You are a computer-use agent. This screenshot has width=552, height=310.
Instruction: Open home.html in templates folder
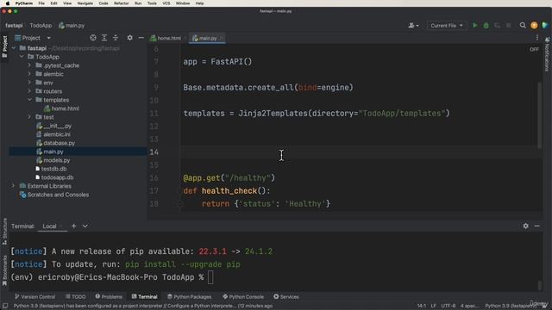pos(66,108)
